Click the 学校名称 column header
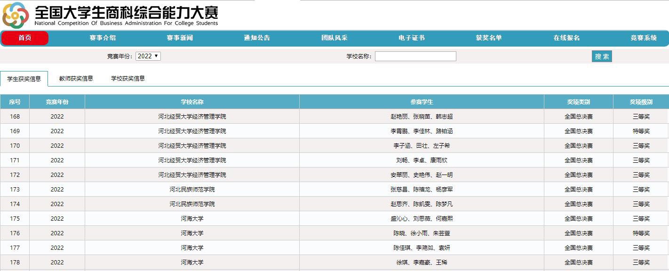The height and width of the screenshot is (271, 669). [x=192, y=102]
